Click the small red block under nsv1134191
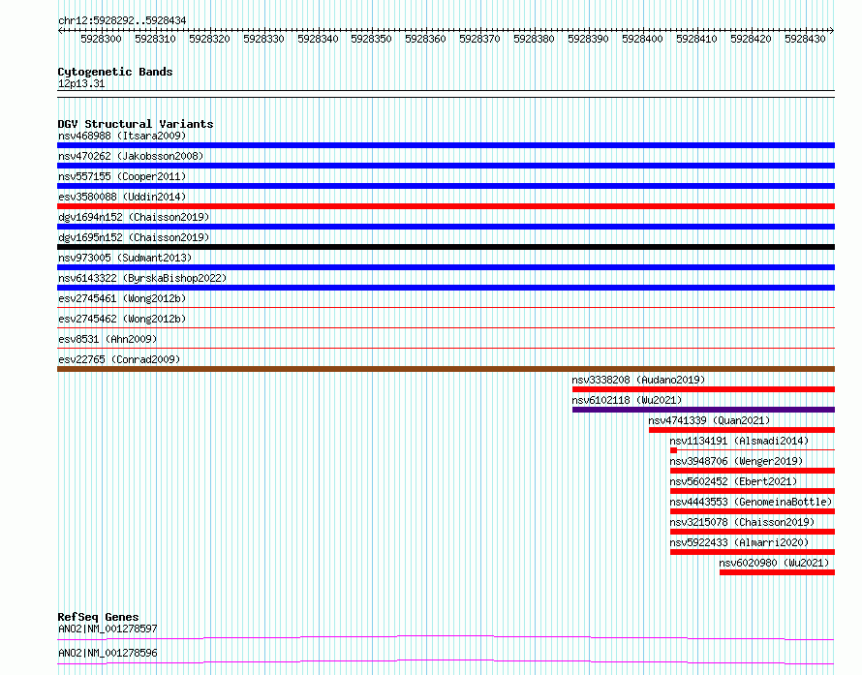Screen dimensions: 862x675 (673, 450)
